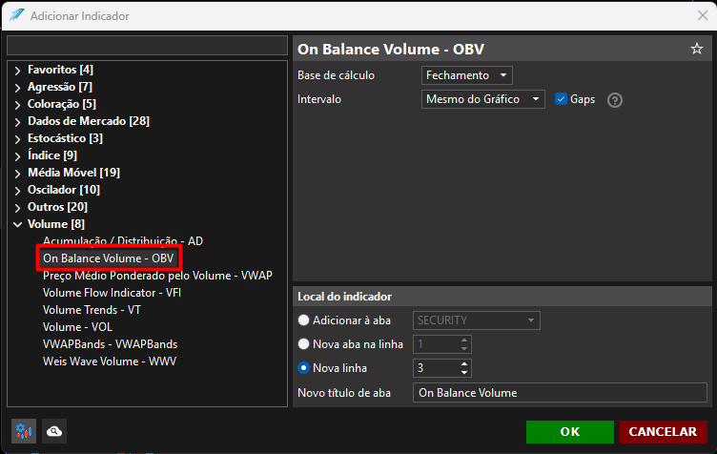Select VWAPBands - VWAPBands indicator

tap(110, 344)
